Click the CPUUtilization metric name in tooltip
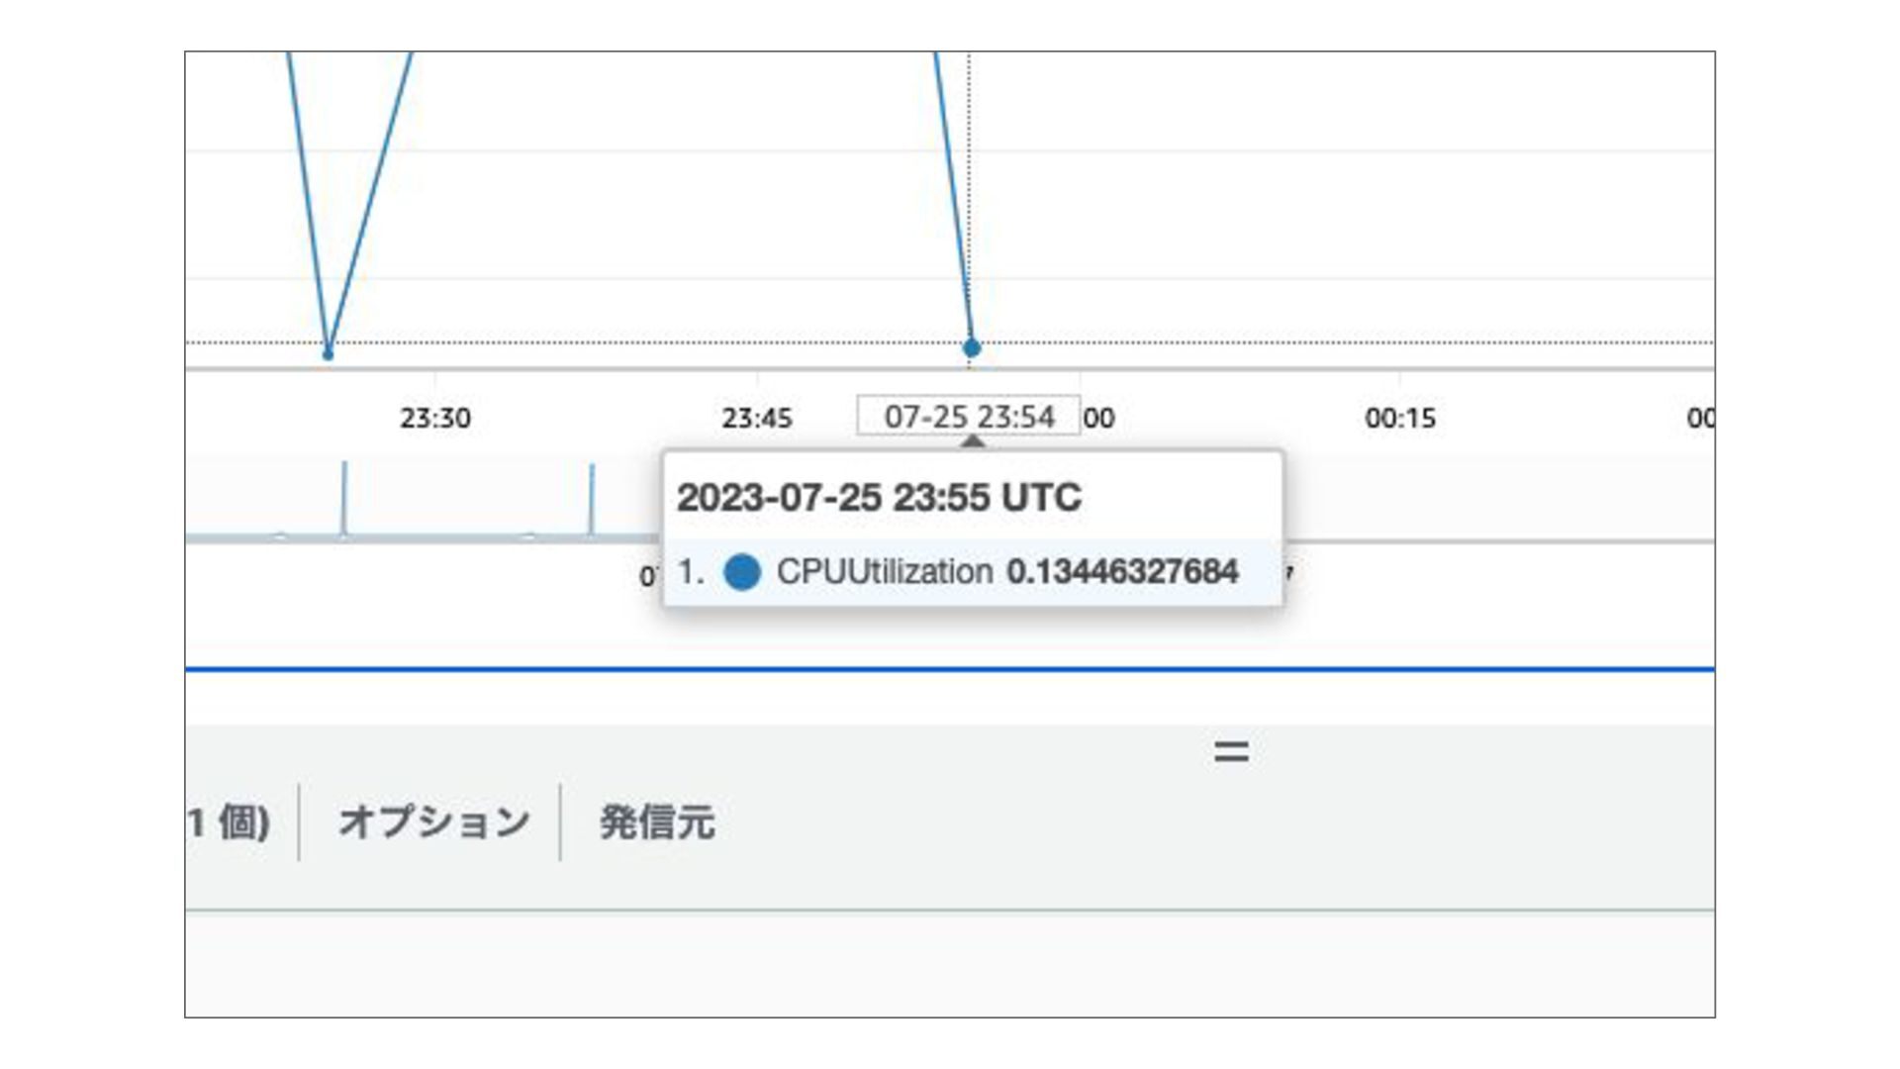The image size is (1900, 1069). (884, 572)
